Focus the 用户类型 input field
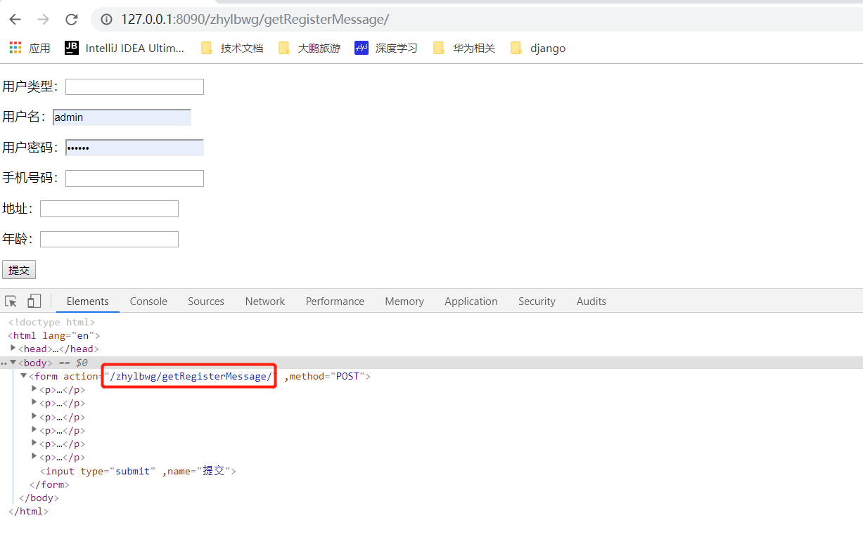The height and width of the screenshot is (544, 863). 134,86
